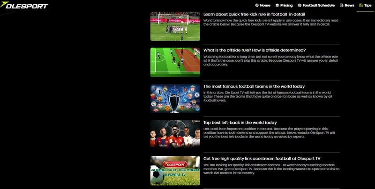Read 'The most famous football teams' article
Screen dimensions: 375x189
click(254, 87)
